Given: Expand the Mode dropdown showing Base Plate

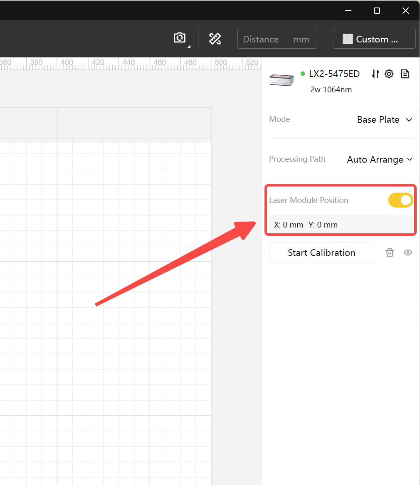Looking at the screenshot, I should (384, 120).
